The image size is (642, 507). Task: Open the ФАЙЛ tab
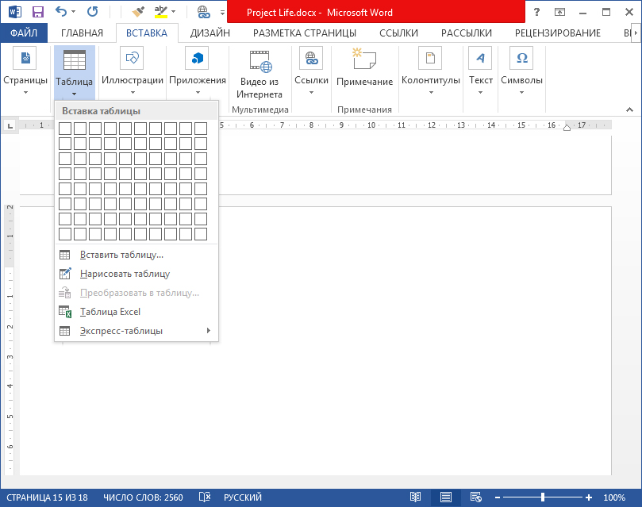[x=24, y=33]
